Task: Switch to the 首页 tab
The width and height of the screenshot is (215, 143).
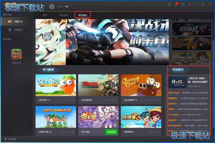Action: (x=45, y=15)
